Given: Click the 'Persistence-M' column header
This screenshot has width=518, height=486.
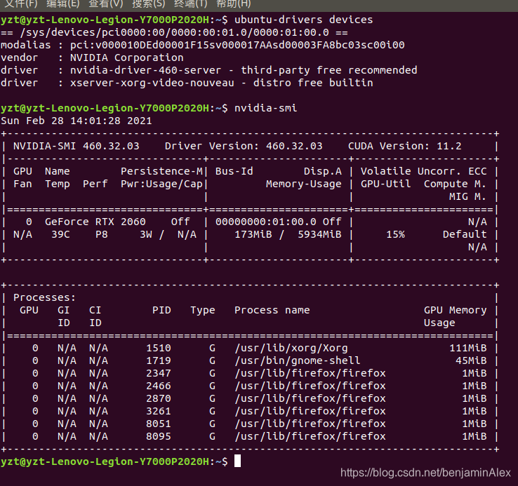Looking at the screenshot, I should point(161,171).
